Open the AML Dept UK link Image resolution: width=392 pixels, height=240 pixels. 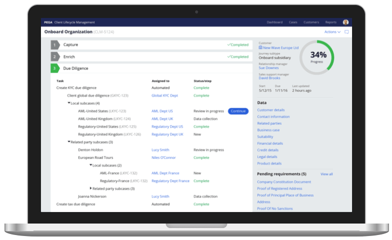tap(162, 119)
